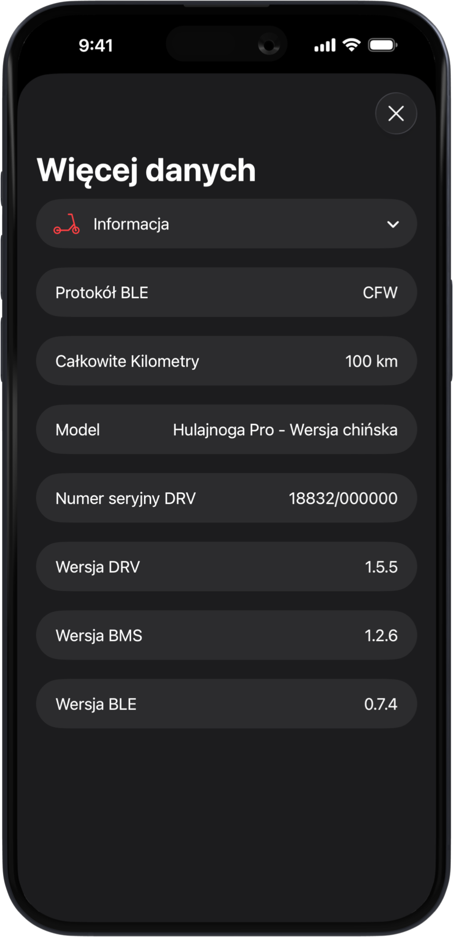Viewport: 453px width, 937px height.
Task: Tap Hulajnoga Pro - Wersja chińska text
Action: click(285, 430)
